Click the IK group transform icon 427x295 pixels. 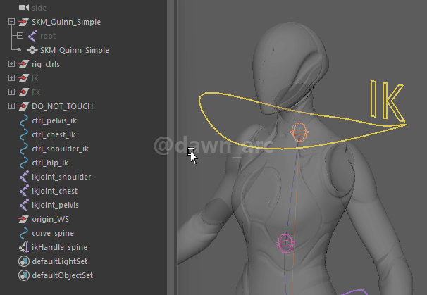coord(24,78)
